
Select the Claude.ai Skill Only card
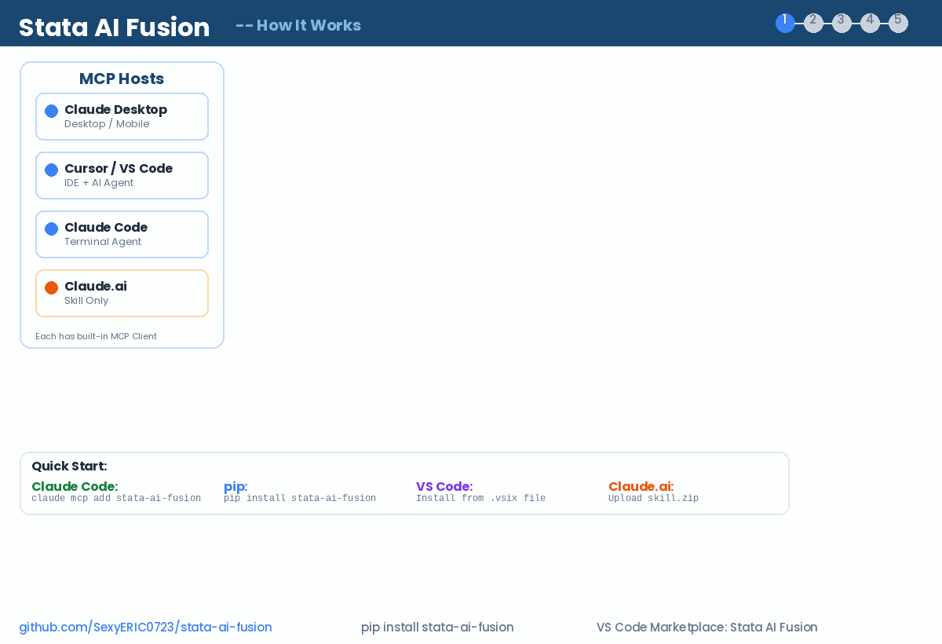tap(122, 293)
